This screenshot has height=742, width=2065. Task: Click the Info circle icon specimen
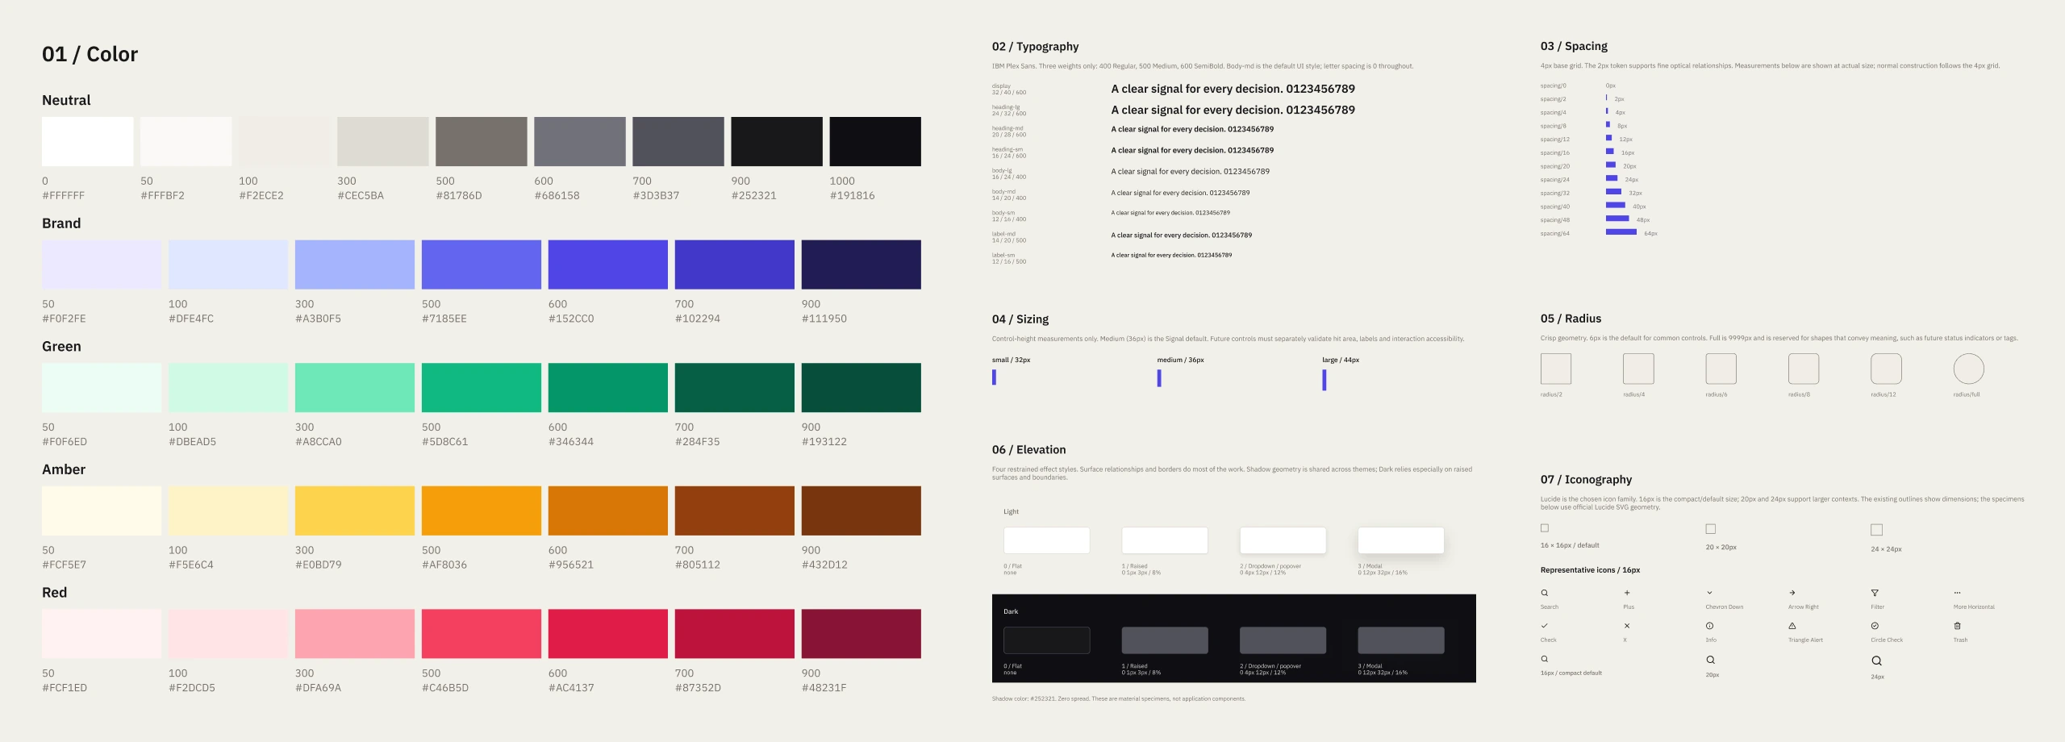1709,626
